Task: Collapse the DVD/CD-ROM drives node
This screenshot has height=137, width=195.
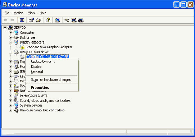Action: pyautogui.click(x=10, y=52)
